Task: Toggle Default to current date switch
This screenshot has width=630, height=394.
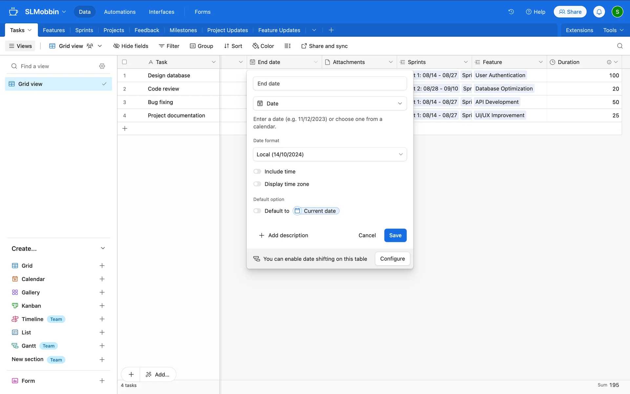Action: tap(257, 211)
